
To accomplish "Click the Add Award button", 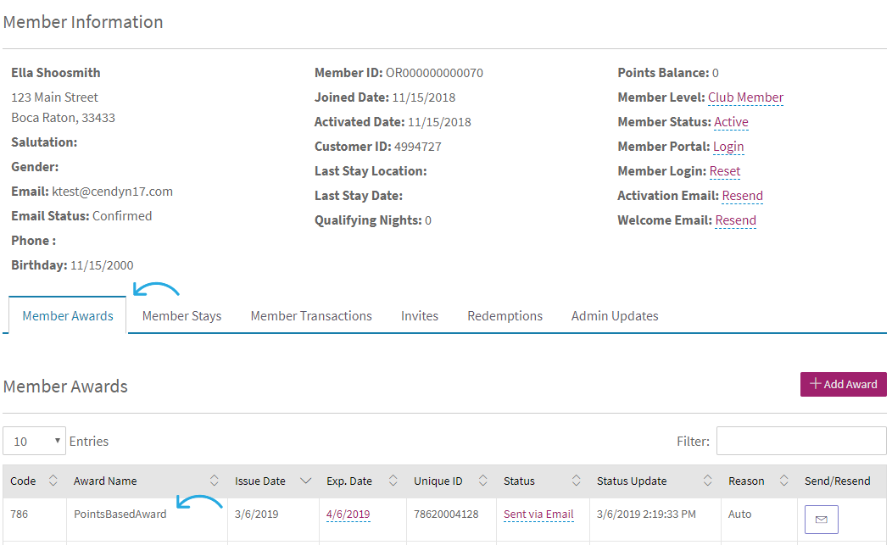I will pyautogui.click(x=843, y=384).
